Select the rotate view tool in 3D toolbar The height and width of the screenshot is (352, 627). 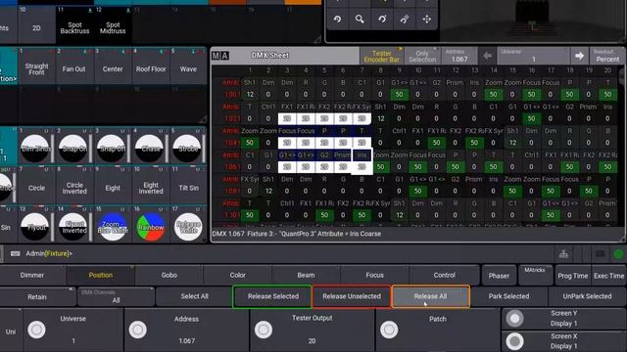pyautogui.click(x=337, y=19)
